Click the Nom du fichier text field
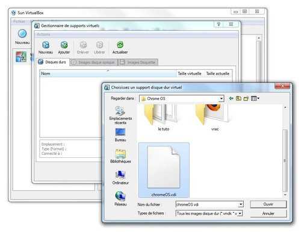Screen dimensions: 301x232 click(207, 204)
